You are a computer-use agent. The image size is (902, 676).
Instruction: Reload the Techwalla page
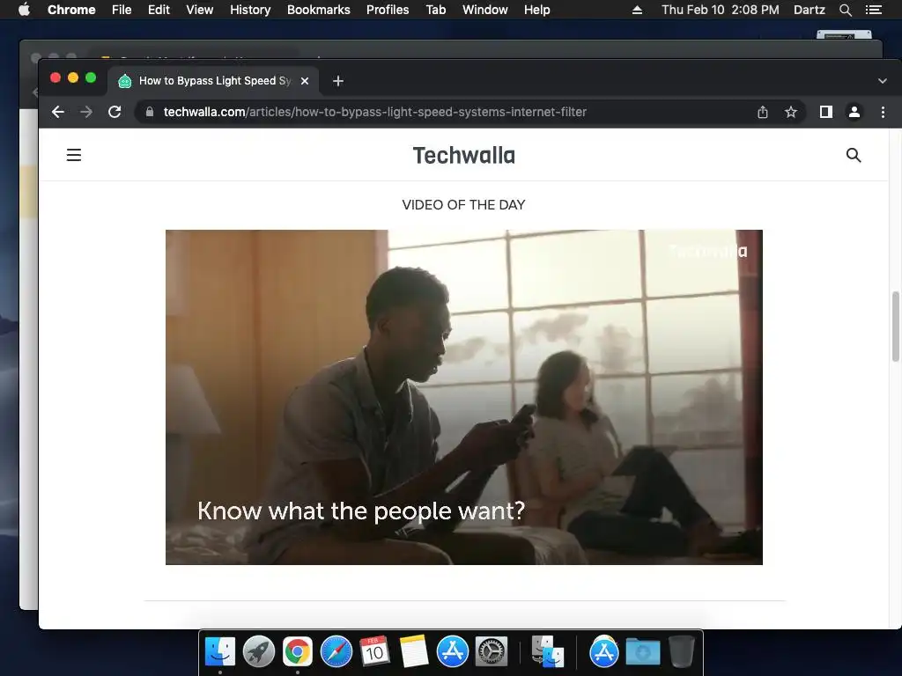tap(115, 112)
